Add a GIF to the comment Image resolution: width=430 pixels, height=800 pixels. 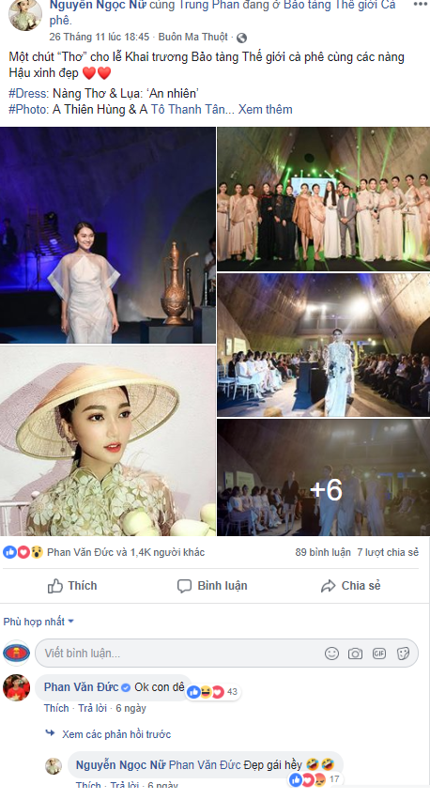pyautogui.click(x=379, y=654)
